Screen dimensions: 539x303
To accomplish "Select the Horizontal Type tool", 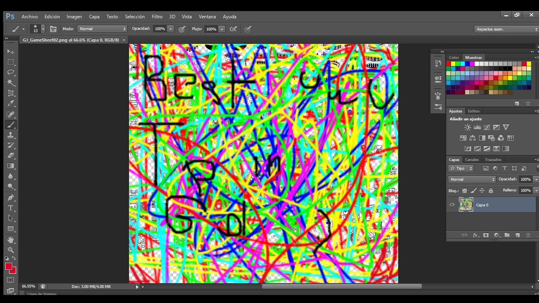I will point(11,208).
